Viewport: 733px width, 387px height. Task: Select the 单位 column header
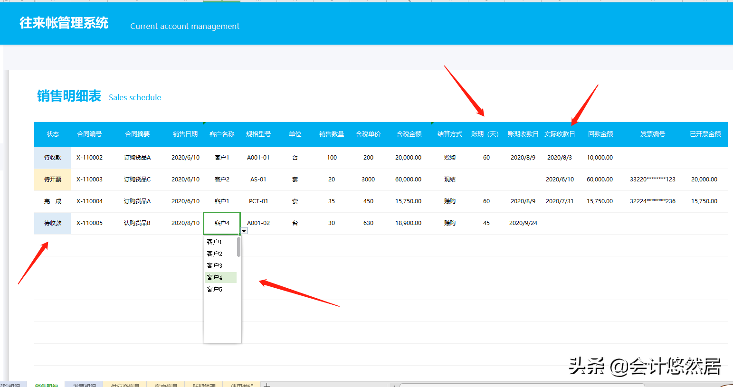tap(295, 134)
